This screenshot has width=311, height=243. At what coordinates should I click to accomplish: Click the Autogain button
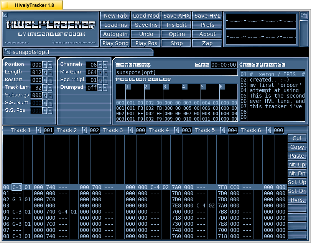[115, 34]
